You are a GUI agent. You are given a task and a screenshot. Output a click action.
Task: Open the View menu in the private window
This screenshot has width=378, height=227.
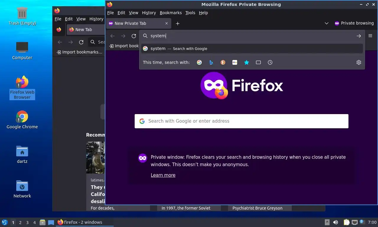click(x=133, y=13)
